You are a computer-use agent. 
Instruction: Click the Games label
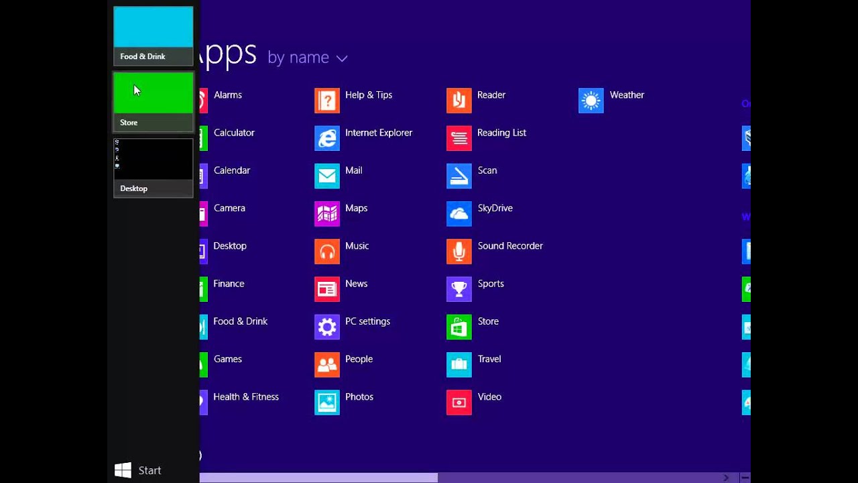pyautogui.click(x=228, y=359)
